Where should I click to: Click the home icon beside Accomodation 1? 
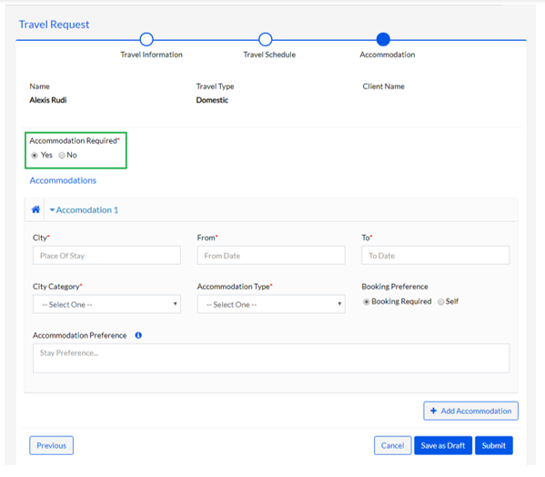(35, 209)
